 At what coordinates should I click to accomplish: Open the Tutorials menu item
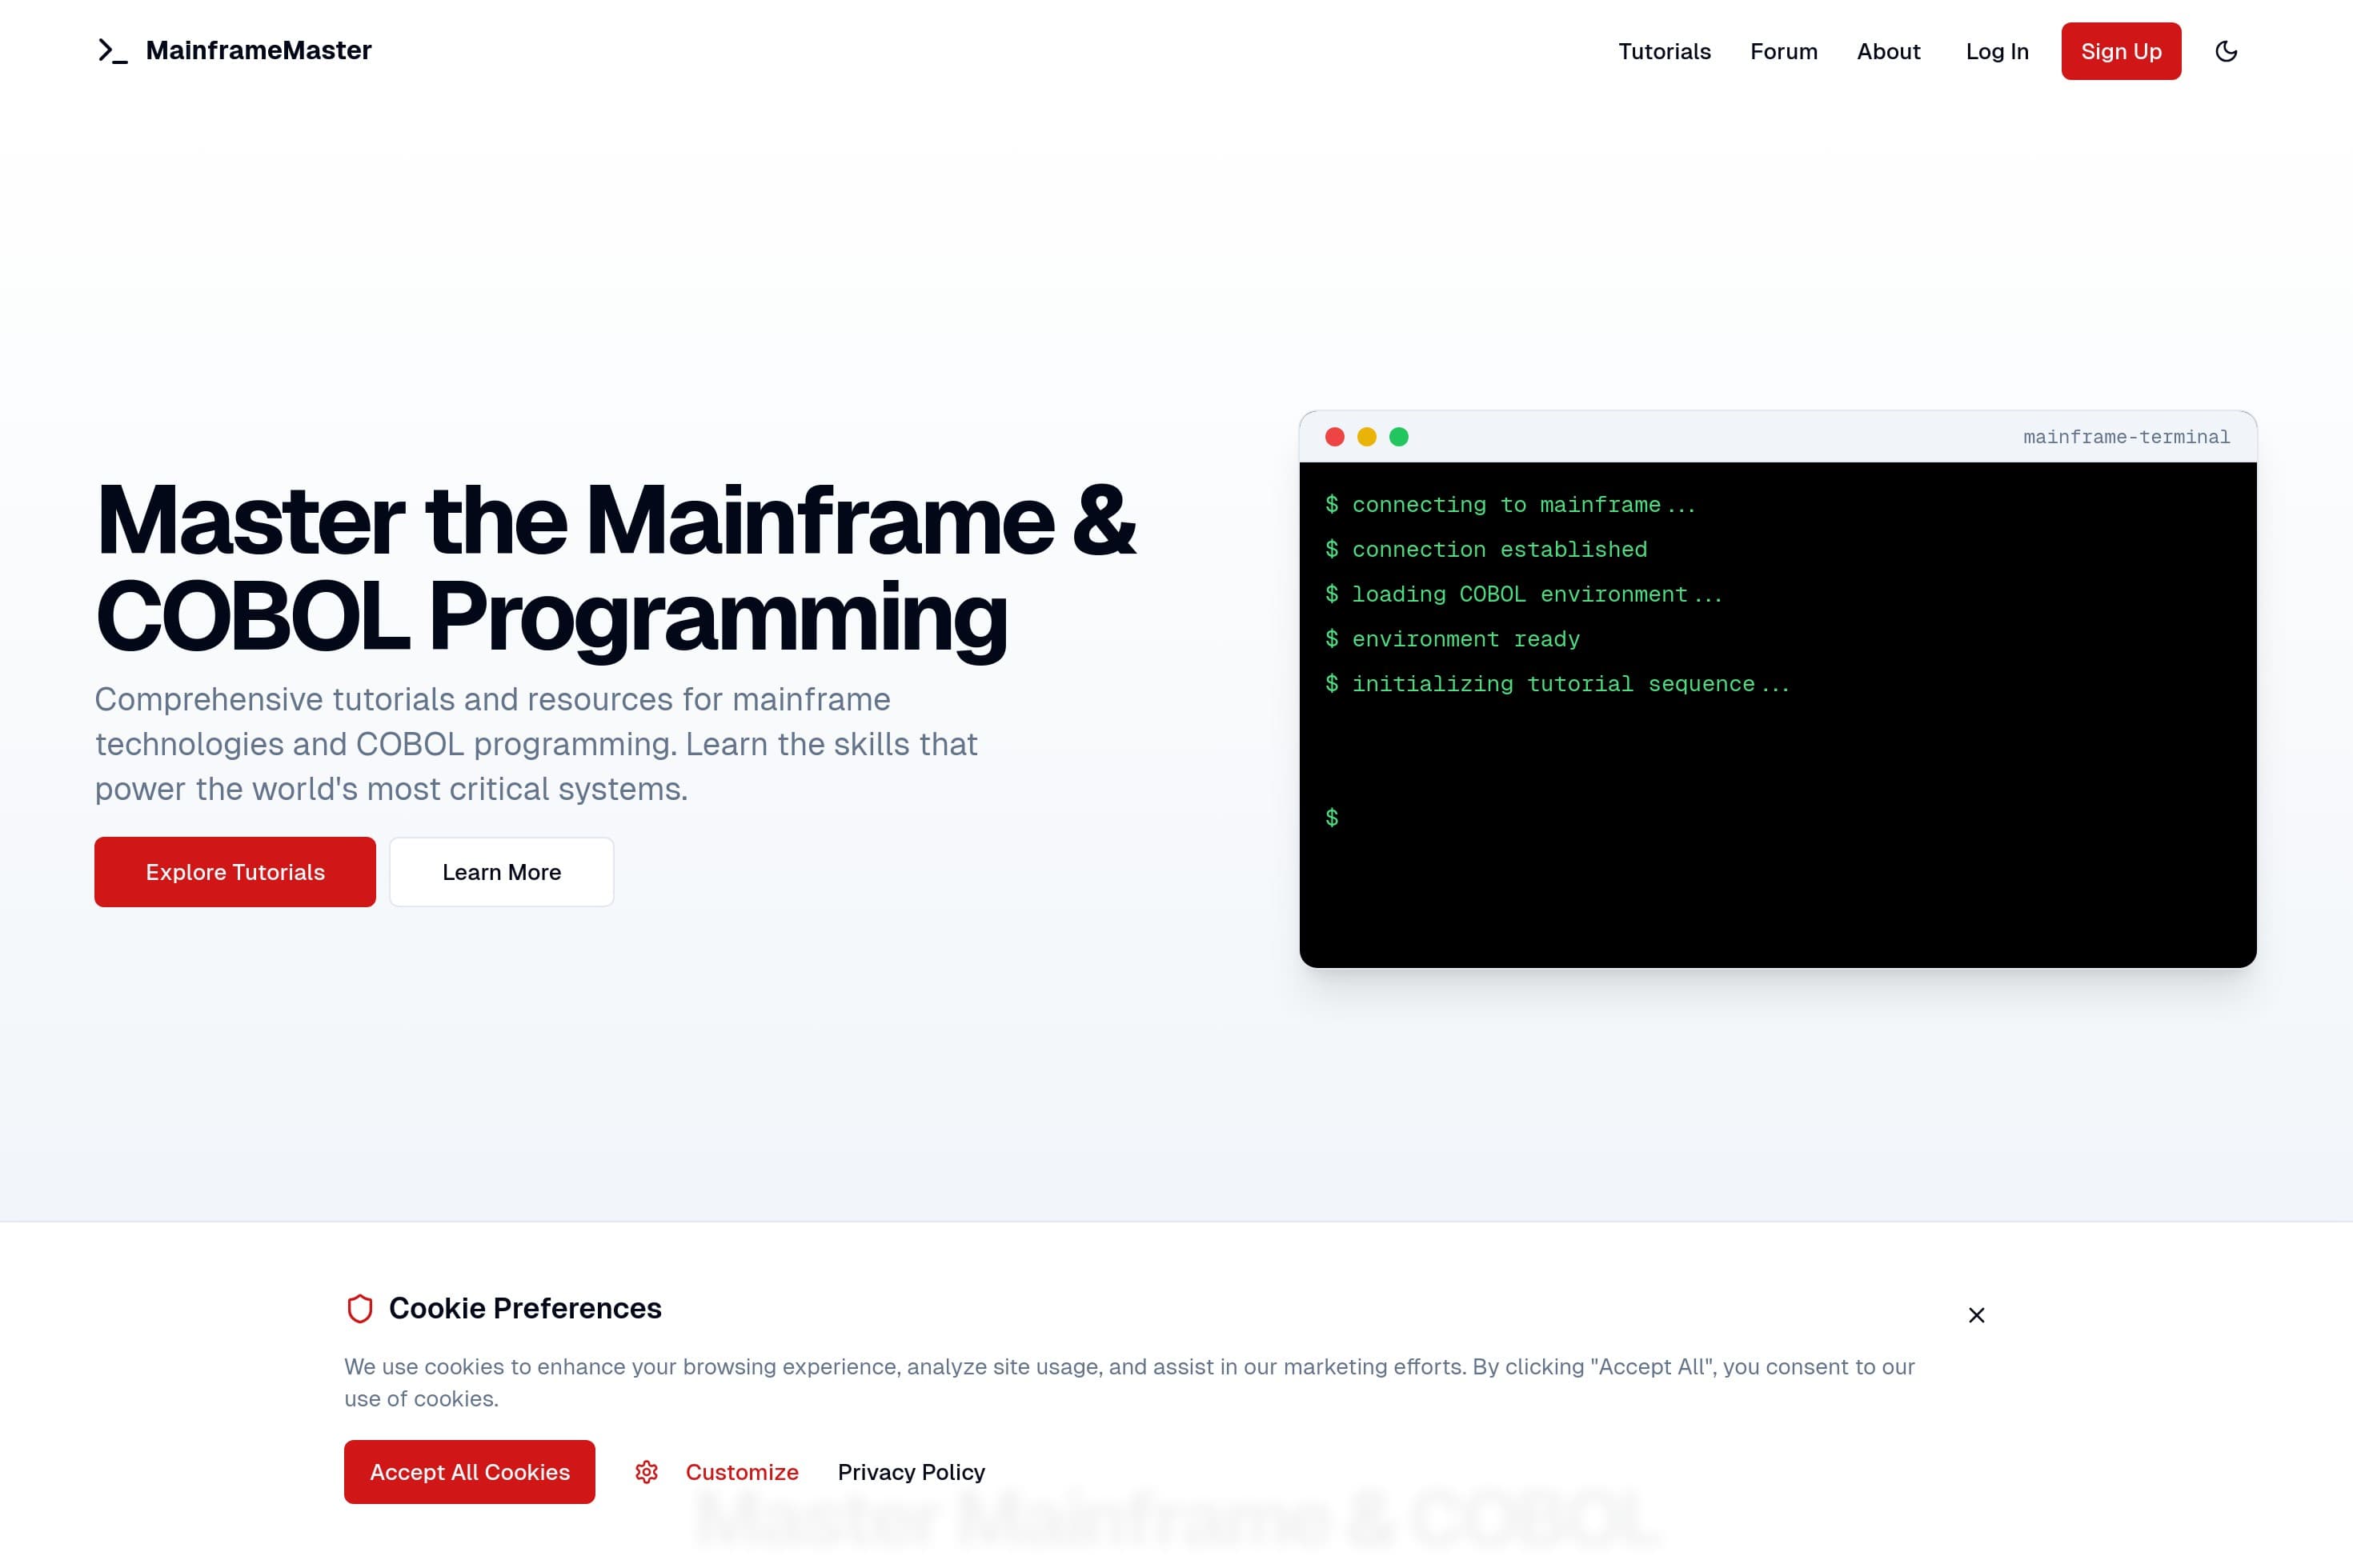coord(1664,51)
